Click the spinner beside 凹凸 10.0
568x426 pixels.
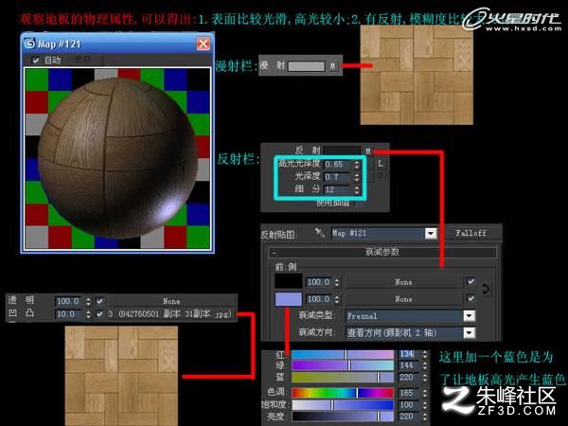(x=88, y=314)
